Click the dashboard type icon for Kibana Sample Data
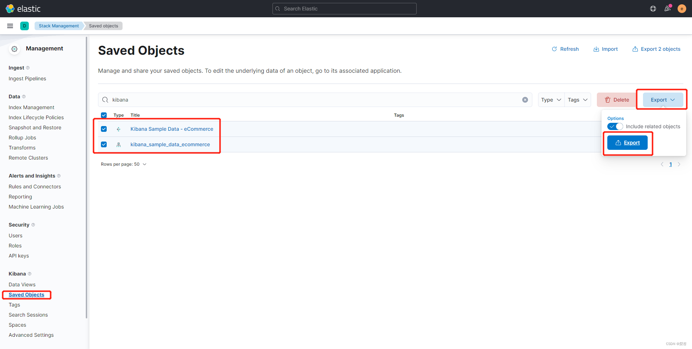This screenshot has width=692, height=349. point(119,129)
